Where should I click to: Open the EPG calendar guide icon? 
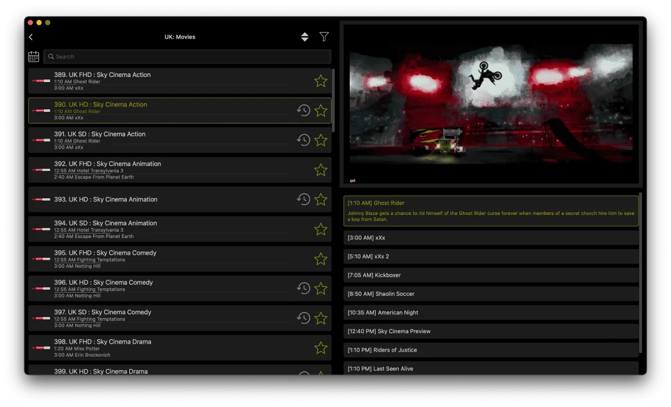tap(34, 57)
